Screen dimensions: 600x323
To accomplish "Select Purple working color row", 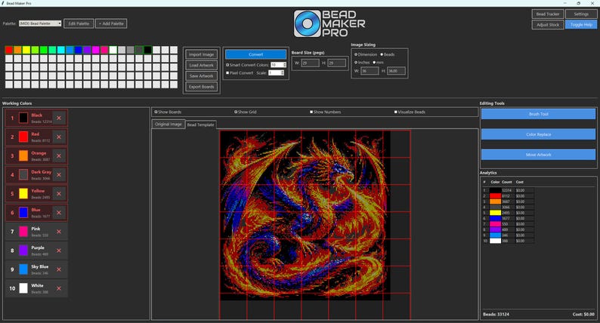I will click(37, 251).
